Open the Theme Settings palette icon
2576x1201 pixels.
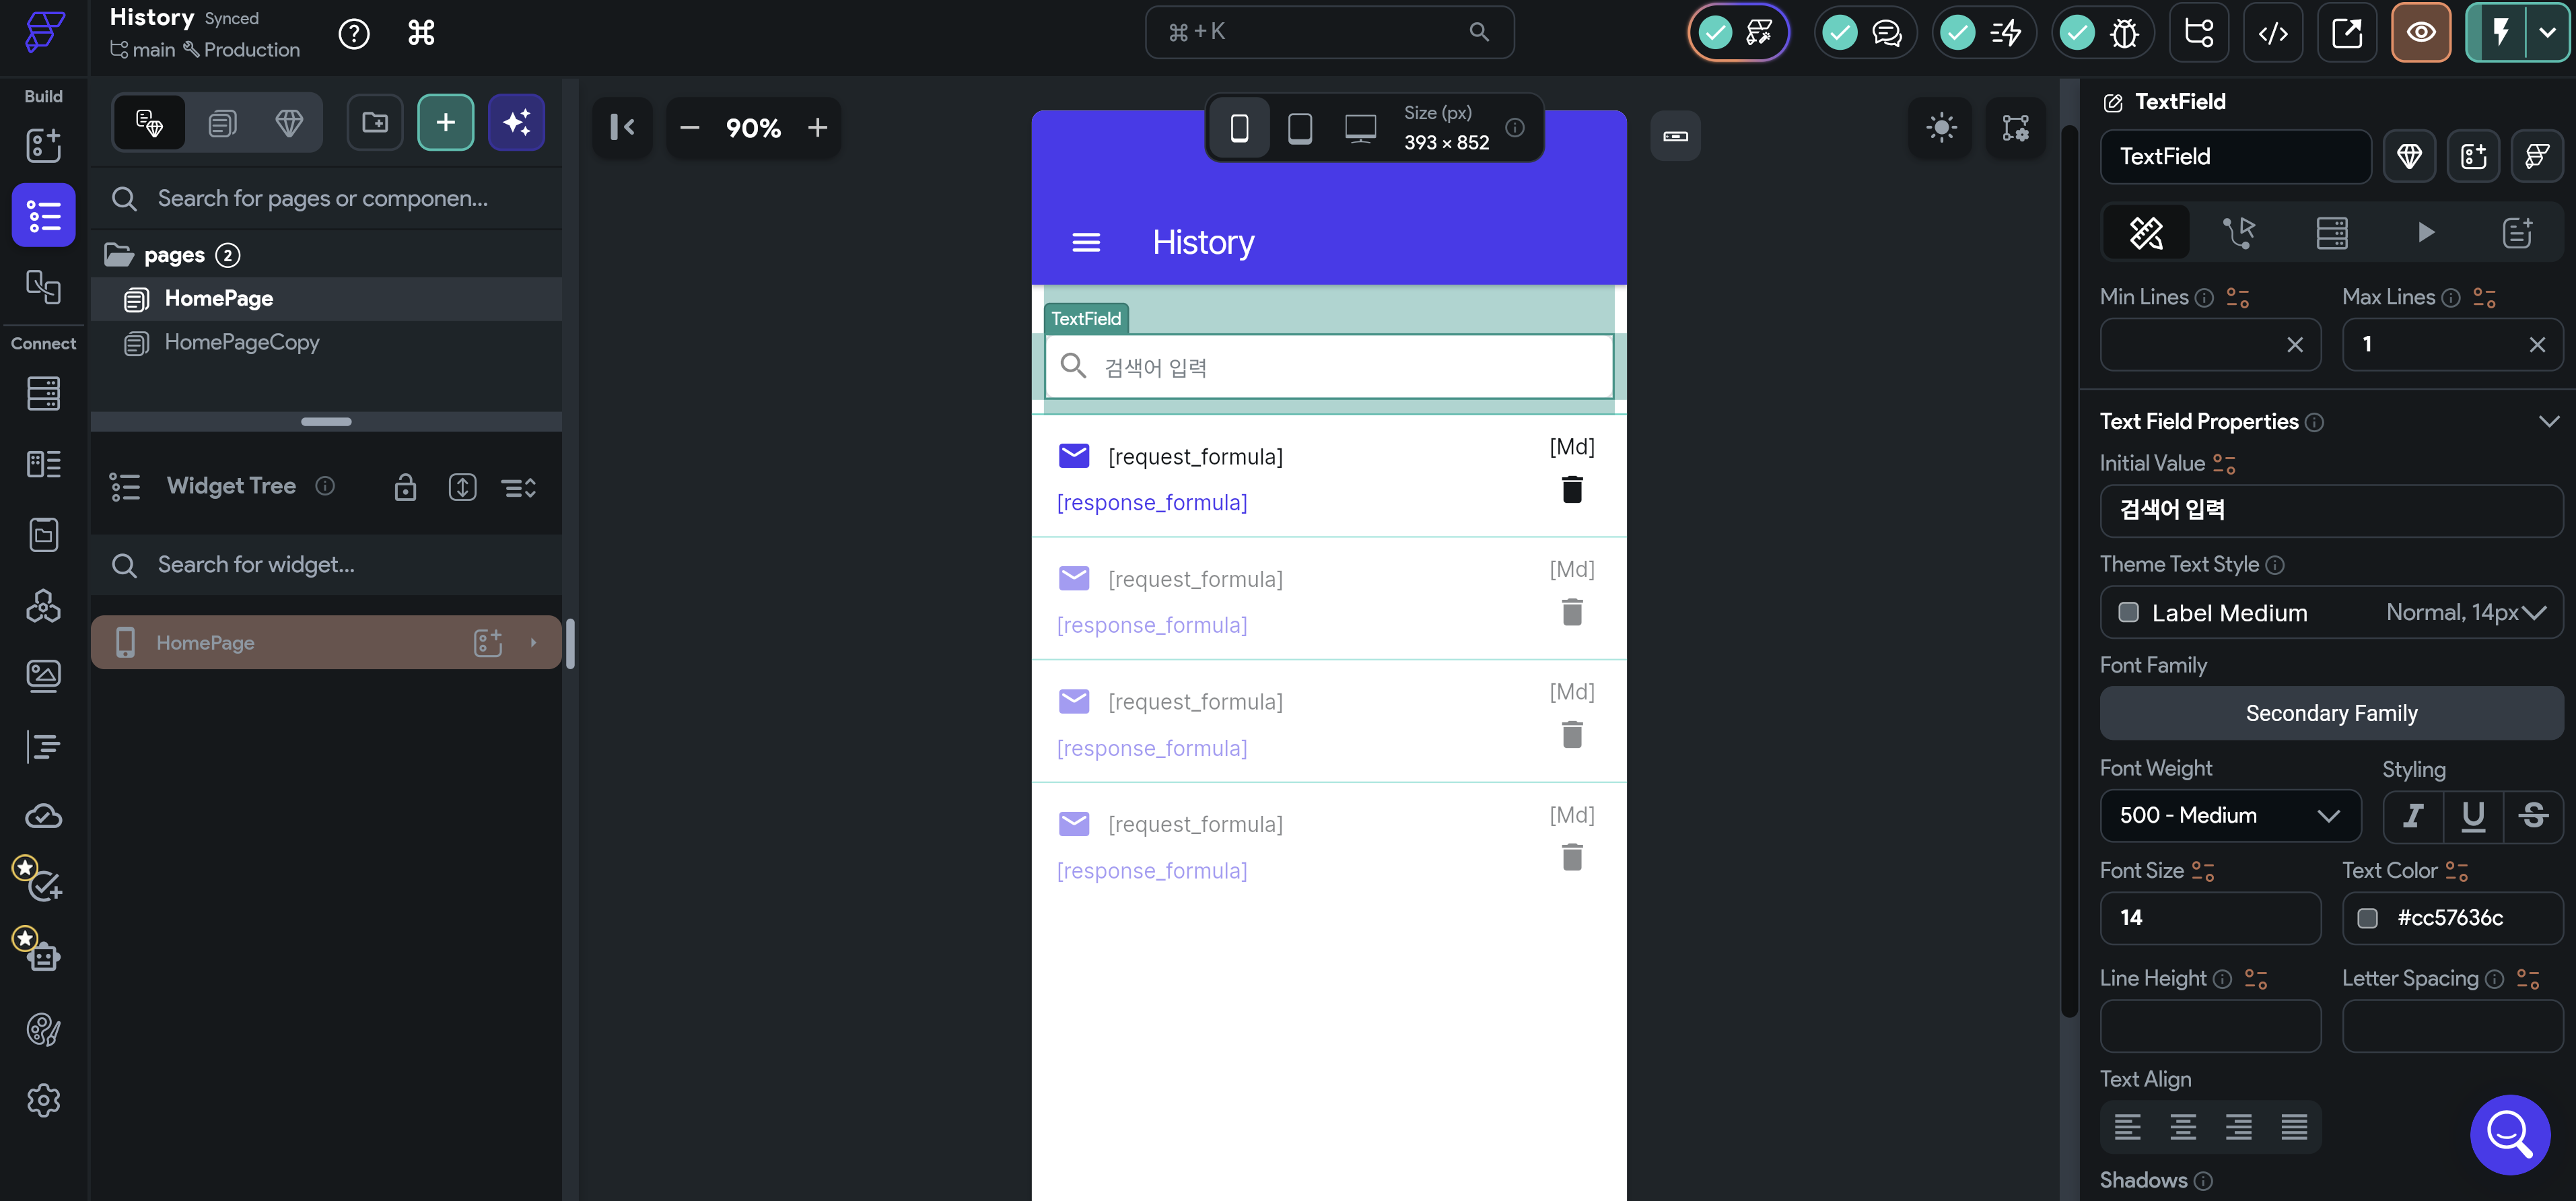pyautogui.click(x=43, y=1029)
